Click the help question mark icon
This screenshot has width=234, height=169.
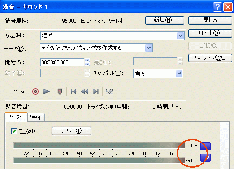click(217, 7)
